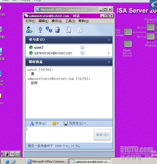Open the 工具(T) menu
Image resolution: width=157 pixels, height=164 pixels.
(70, 21)
